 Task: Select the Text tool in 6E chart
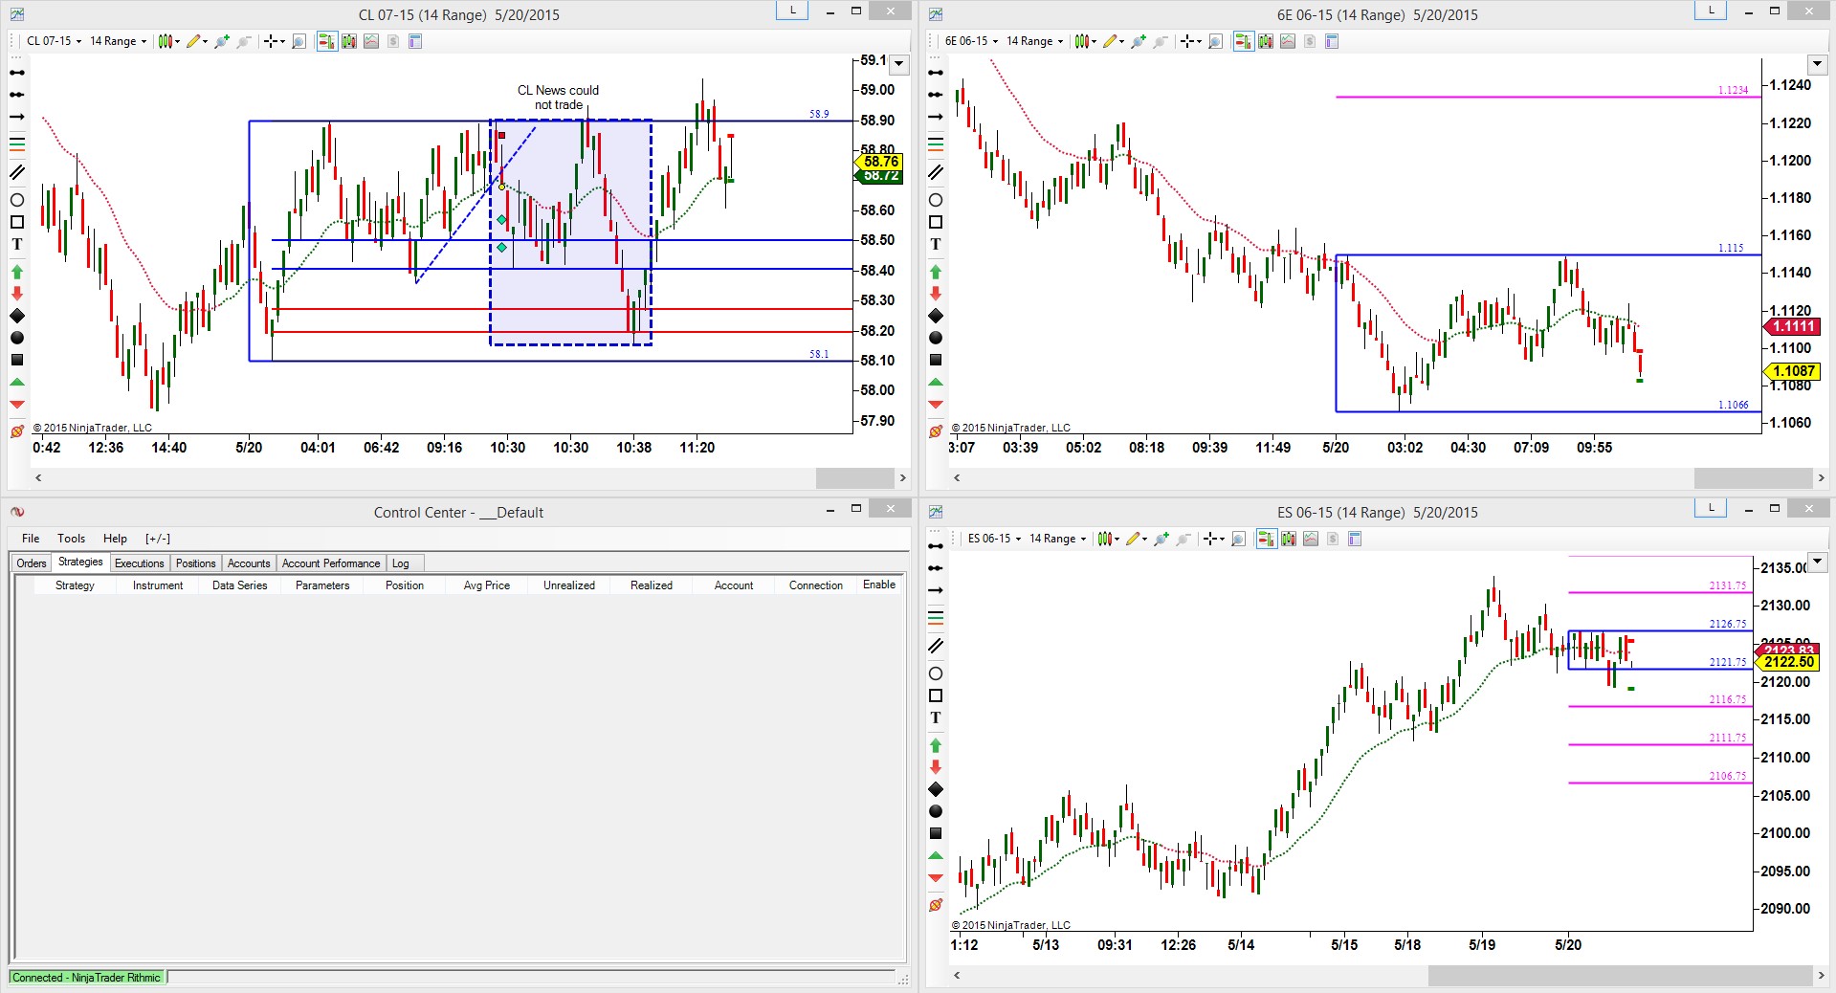tap(936, 244)
